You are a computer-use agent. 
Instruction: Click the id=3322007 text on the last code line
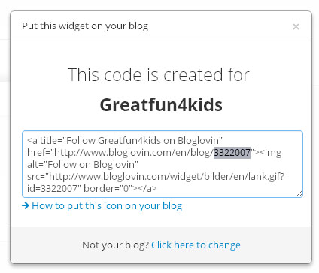point(52,189)
